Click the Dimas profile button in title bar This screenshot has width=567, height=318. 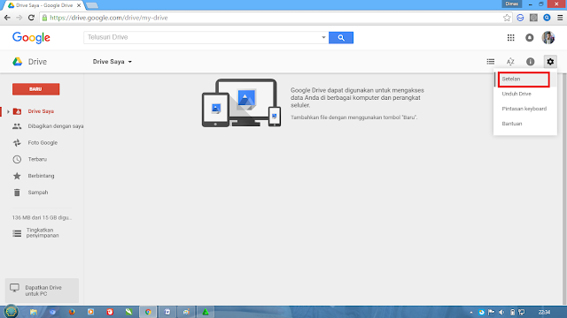(512, 4)
